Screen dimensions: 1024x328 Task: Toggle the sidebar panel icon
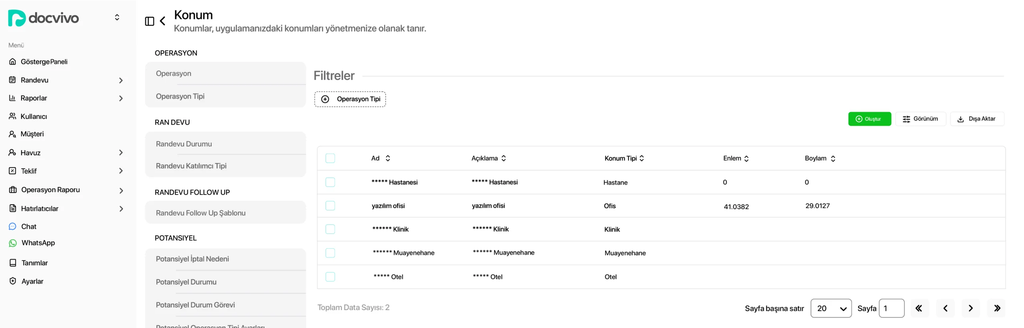[149, 21]
